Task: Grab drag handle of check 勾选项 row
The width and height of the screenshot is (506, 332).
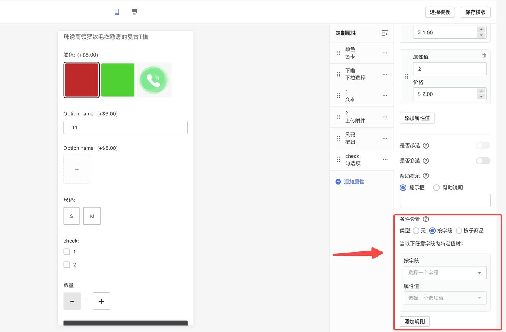Action: 338,160
